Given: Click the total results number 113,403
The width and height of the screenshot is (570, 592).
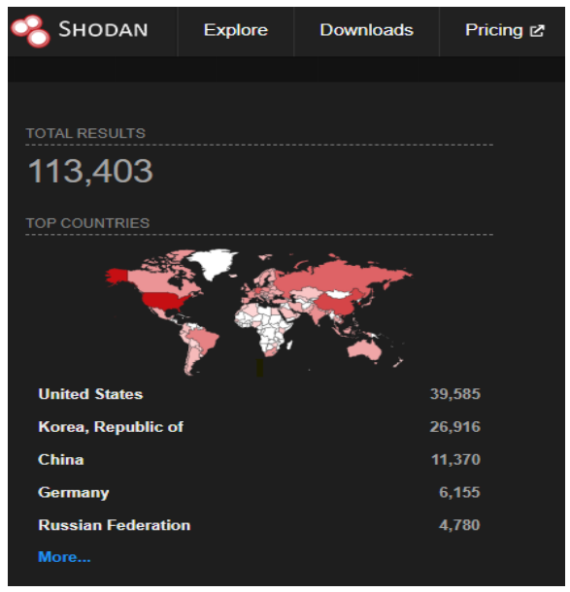Looking at the screenshot, I should click(90, 172).
